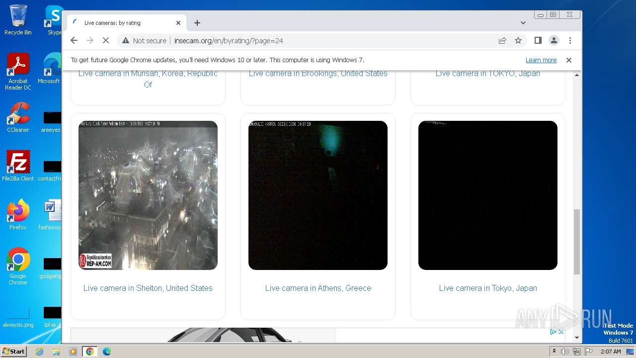Open Live camera in Athens, Greece
The image size is (636, 358).
(318, 288)
